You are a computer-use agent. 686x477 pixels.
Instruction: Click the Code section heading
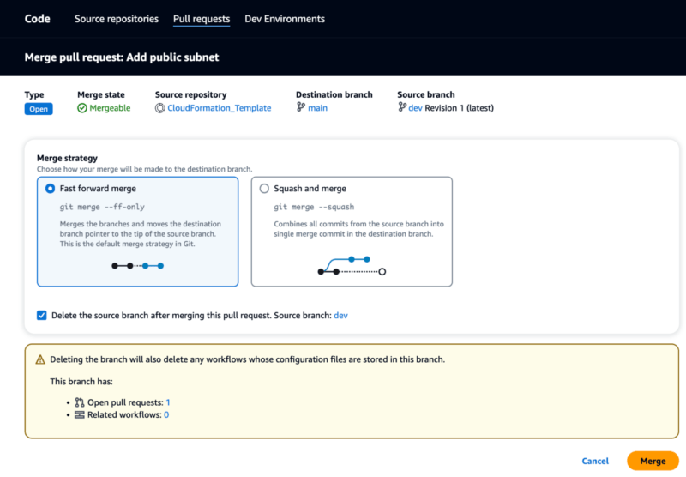click(x=37, y=19)
